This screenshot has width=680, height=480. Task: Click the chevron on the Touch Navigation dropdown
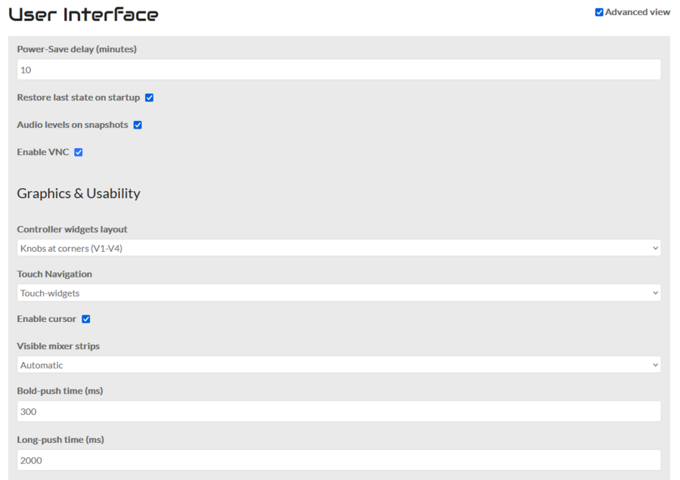click(656, 293)
